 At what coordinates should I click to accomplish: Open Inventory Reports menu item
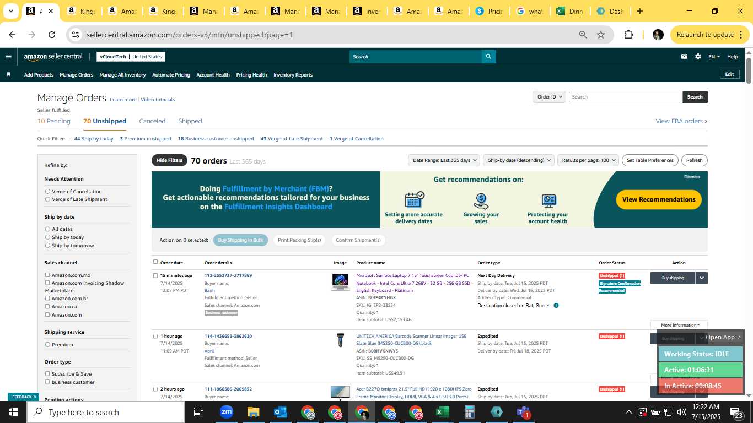(293, 75)
